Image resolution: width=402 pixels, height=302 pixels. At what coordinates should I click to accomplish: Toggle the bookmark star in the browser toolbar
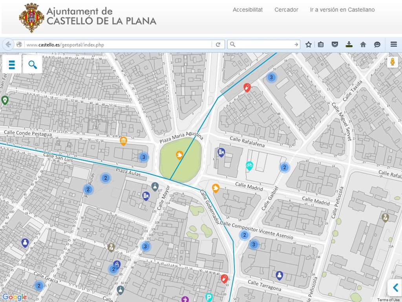coord(308,44)
